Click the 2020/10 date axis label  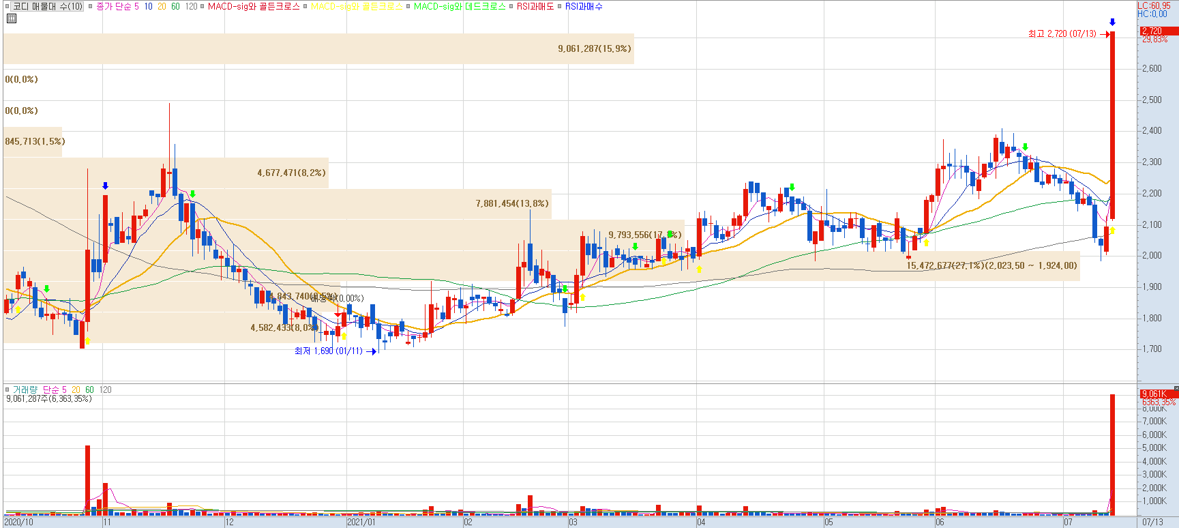[x=18, y=523]
